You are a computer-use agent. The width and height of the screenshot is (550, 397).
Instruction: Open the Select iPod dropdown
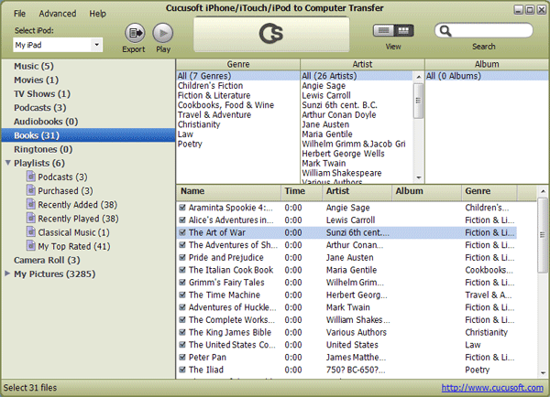coord(96,45)
